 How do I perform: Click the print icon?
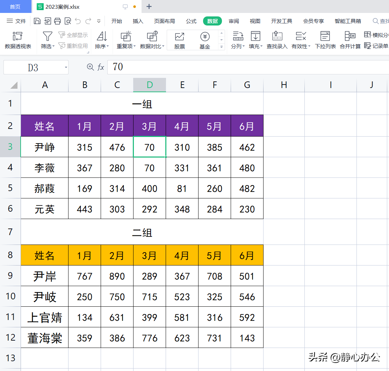pos(57,21)
